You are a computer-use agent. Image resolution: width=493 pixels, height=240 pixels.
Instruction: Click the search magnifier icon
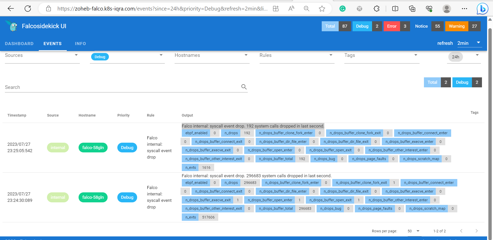point(244,87)
